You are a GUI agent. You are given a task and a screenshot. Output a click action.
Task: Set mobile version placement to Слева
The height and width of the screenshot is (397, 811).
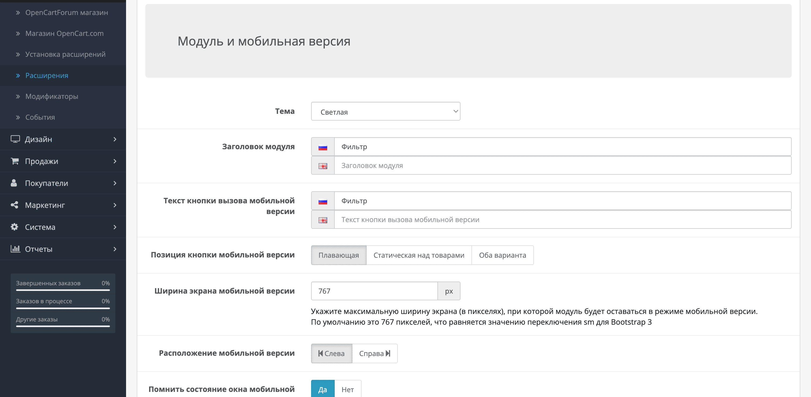tap(331, 353)
